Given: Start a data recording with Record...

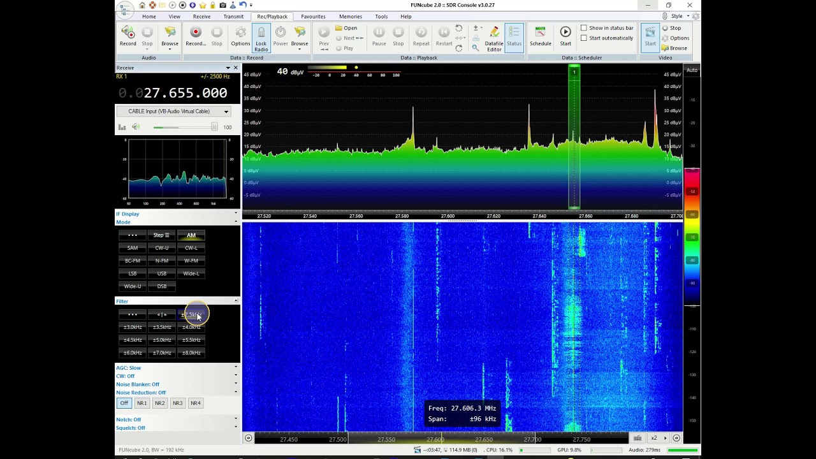Looking at the screenshot, I should click(196, 36).
